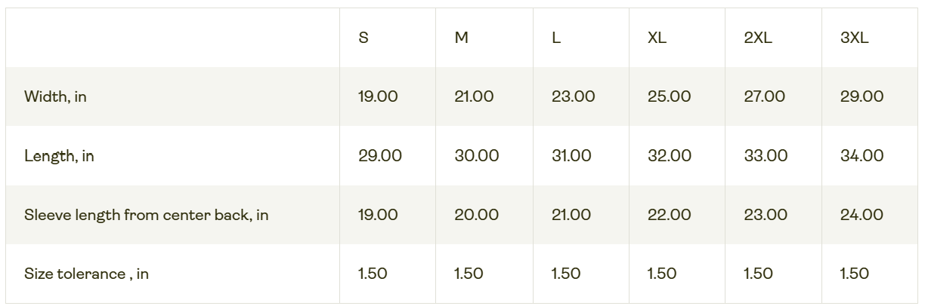Click the Sleeve length value 20.00 for M
This screenshot has width=925, height=306.
tap(476, 215)
